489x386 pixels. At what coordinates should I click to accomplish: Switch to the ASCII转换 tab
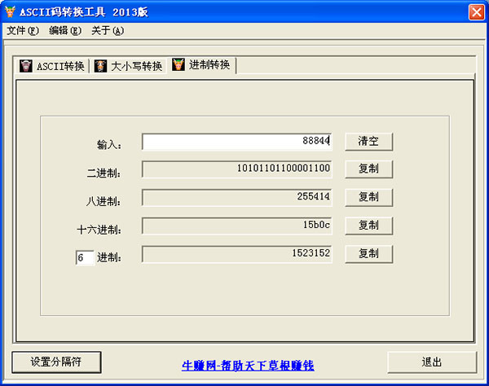[52, 66]
